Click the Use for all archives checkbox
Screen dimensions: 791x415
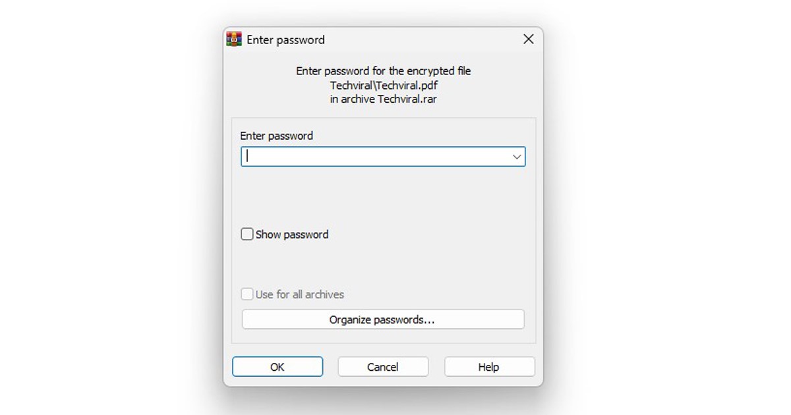pos(247,294)
